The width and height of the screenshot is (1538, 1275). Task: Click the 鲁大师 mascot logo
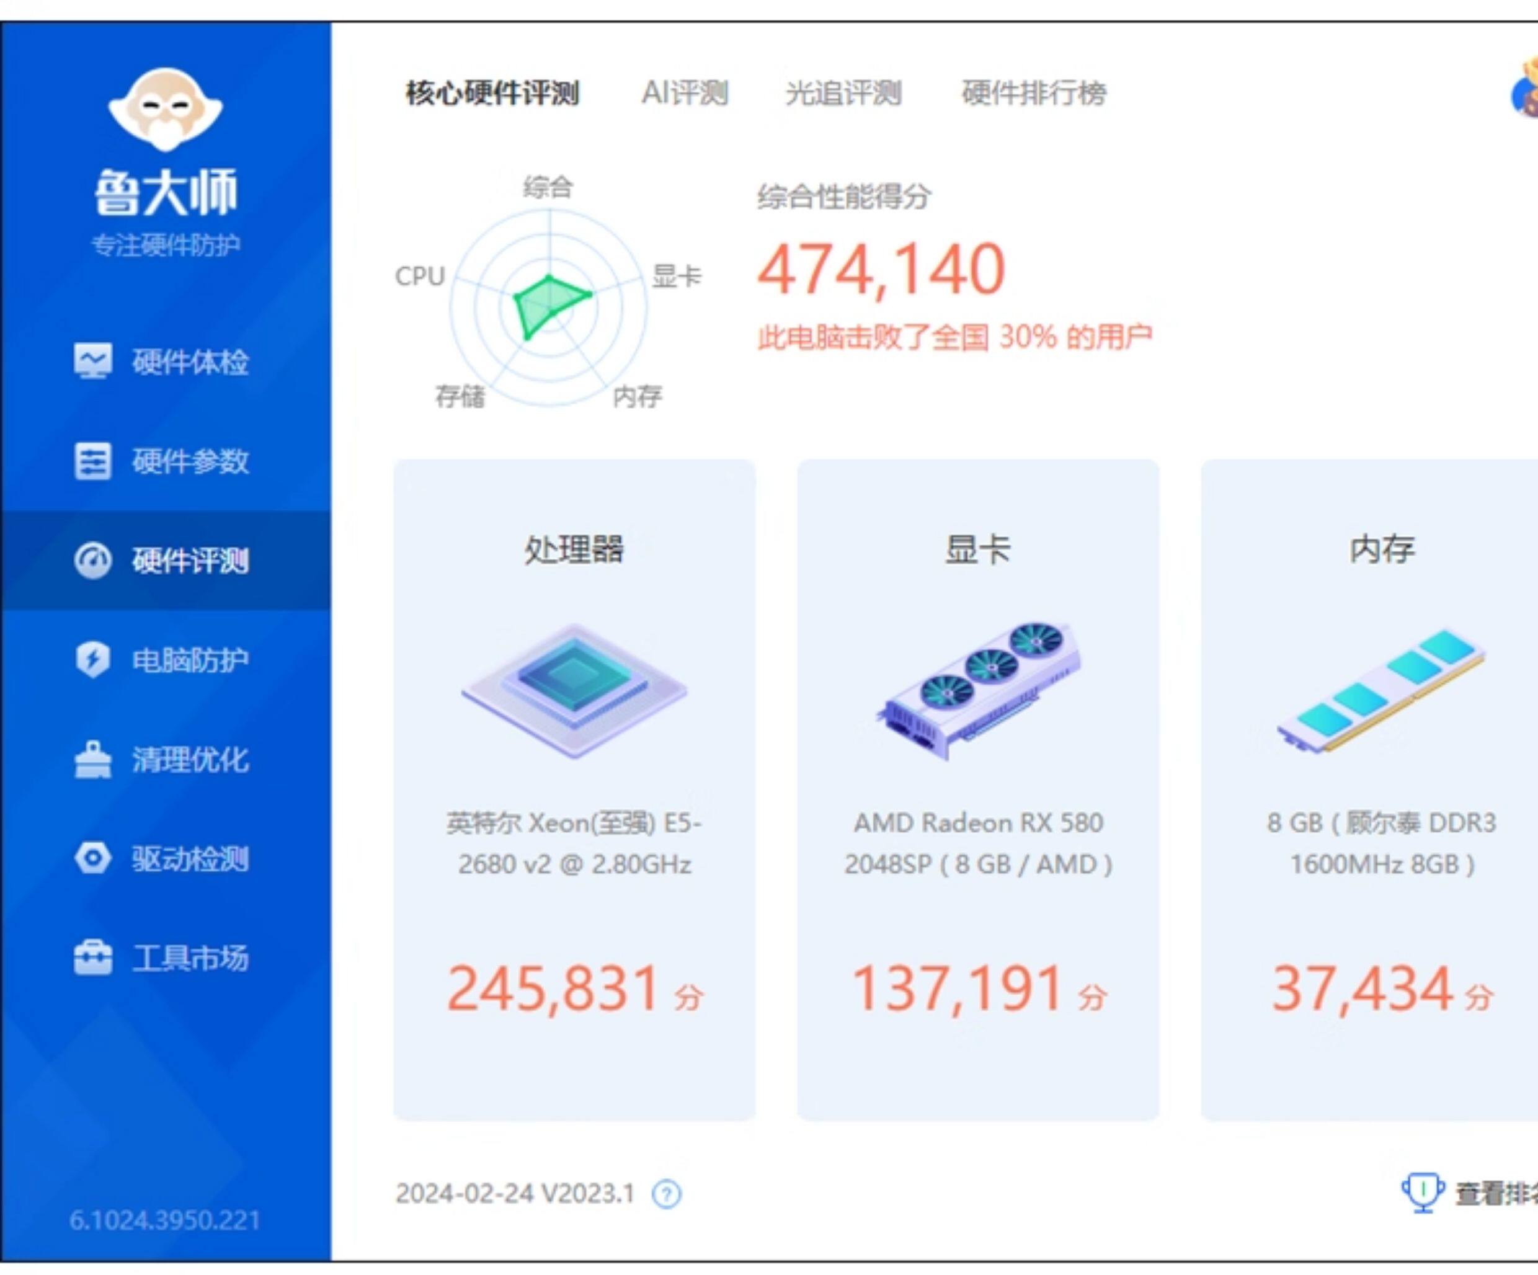tap(166, 110)
